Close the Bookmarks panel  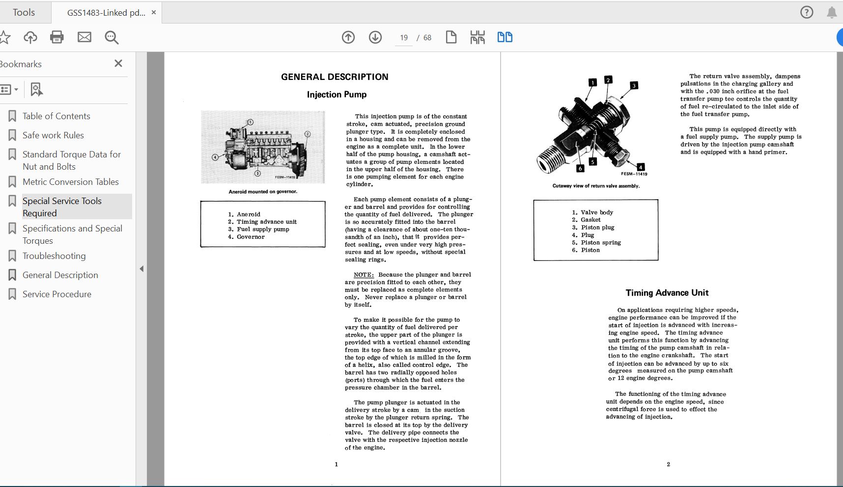coord(118,63)
